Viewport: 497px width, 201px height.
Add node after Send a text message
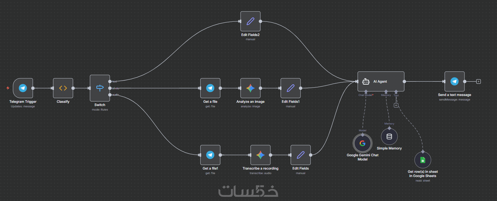click(478, 81)
